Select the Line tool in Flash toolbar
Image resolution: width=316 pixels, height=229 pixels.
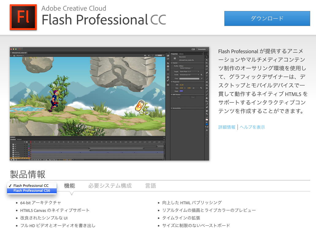click(x=207, y=79)
